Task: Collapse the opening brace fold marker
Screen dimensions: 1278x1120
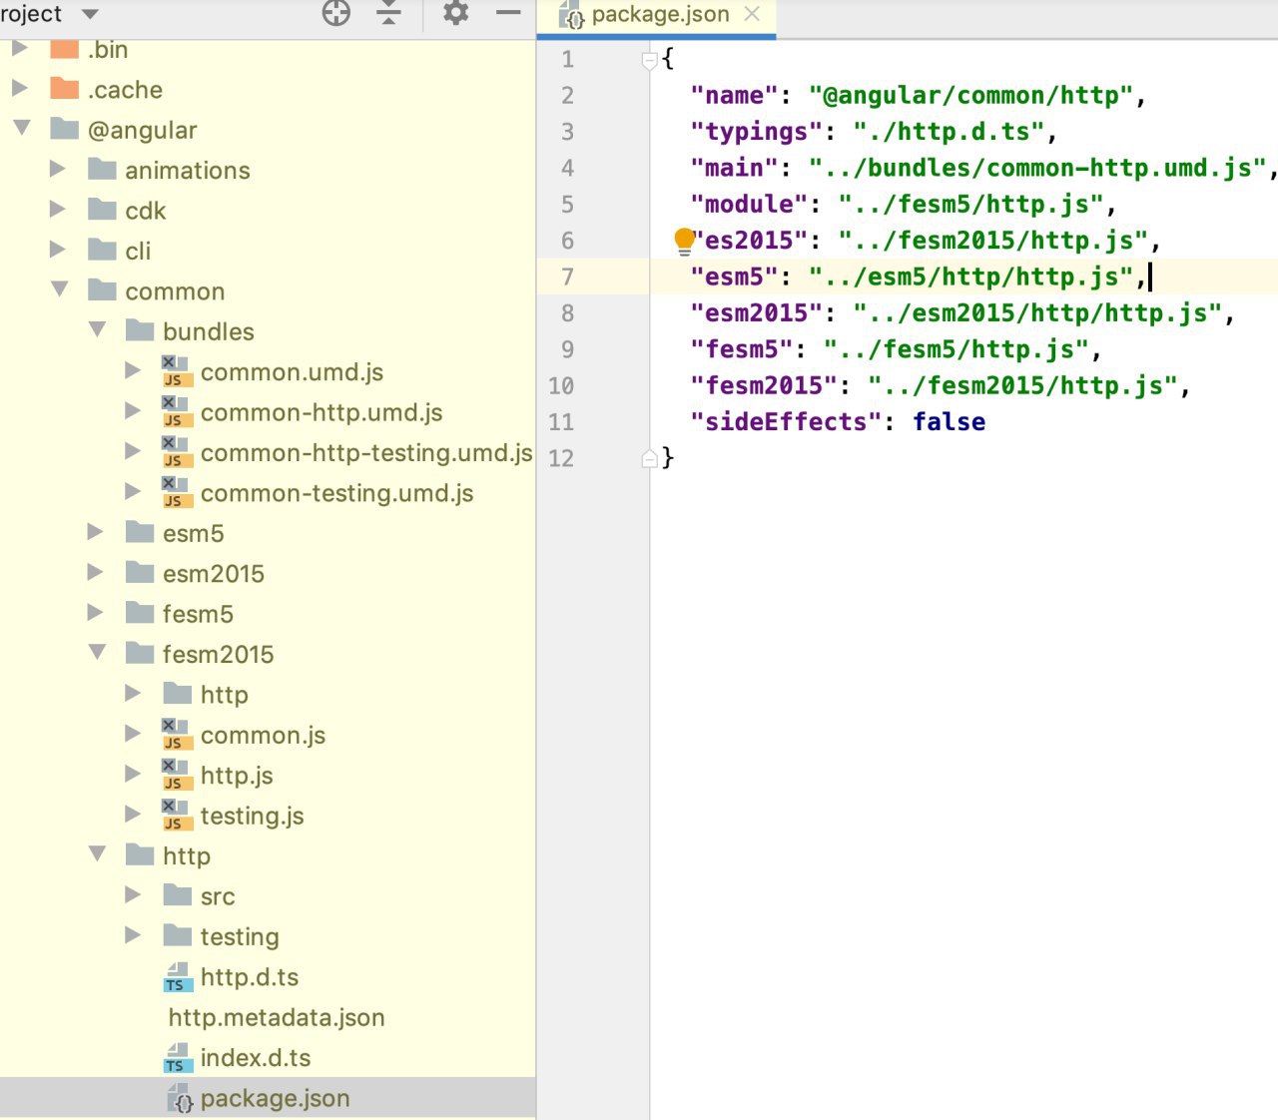Action: tap(649, 60)
